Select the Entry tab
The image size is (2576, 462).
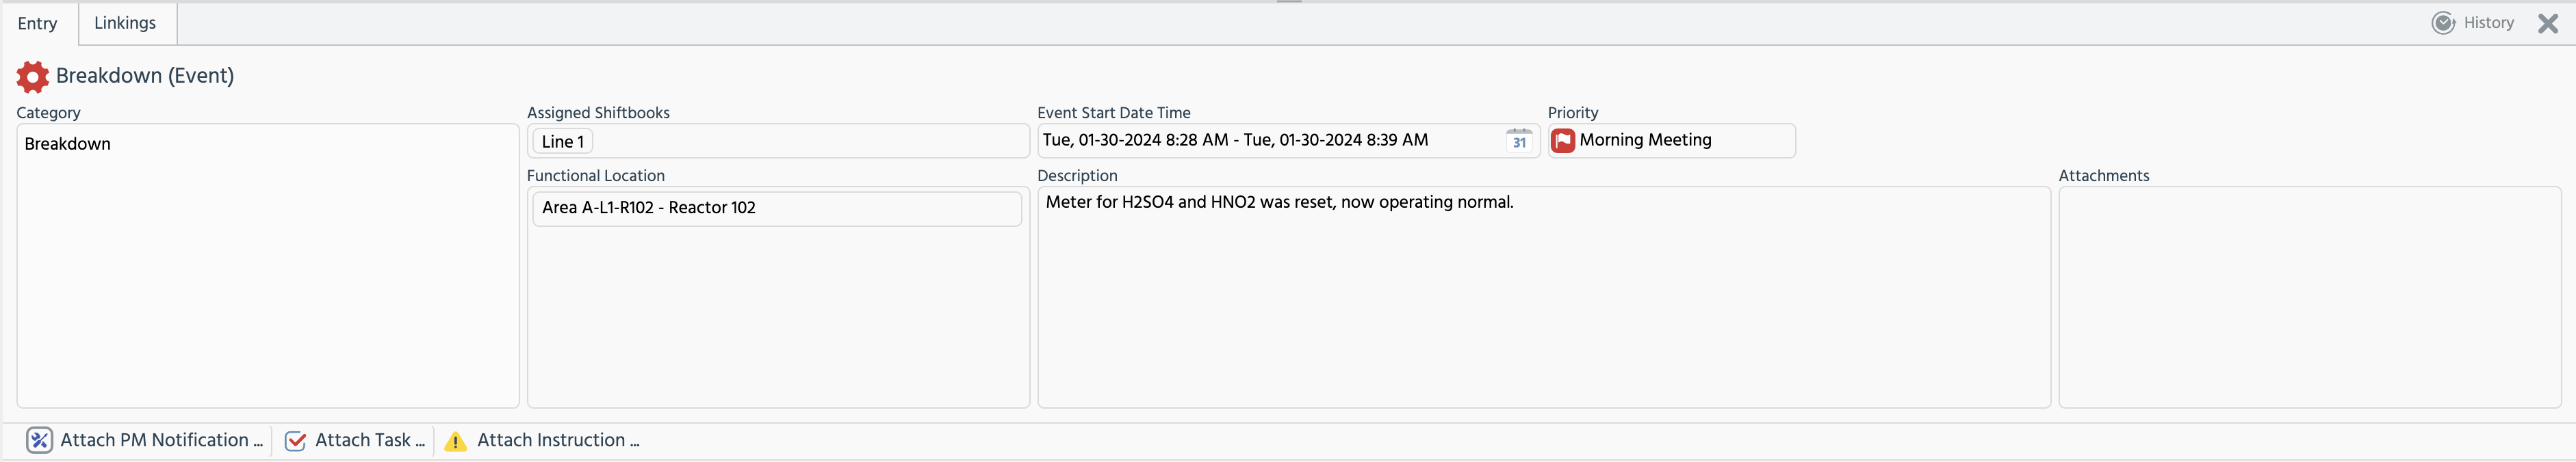click(x=38, y=23)
